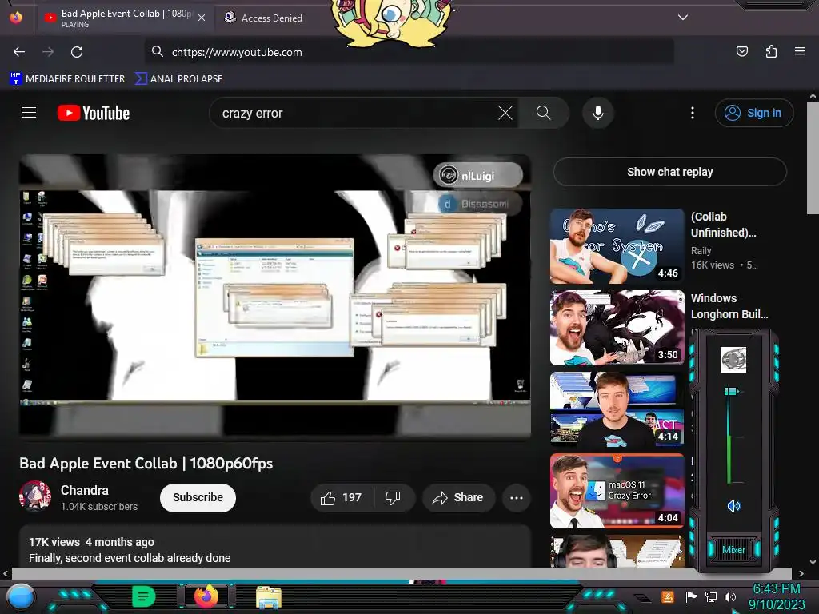This screenshot has width=819, height=614.
Task: Click the Bad Apple video player
Action: (x=275, y=296)
